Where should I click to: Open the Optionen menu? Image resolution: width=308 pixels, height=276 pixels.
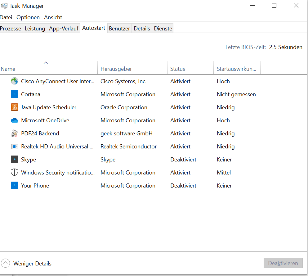28,17
